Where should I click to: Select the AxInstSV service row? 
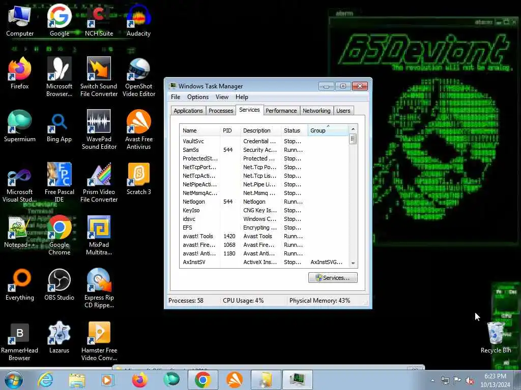(264, 262)
